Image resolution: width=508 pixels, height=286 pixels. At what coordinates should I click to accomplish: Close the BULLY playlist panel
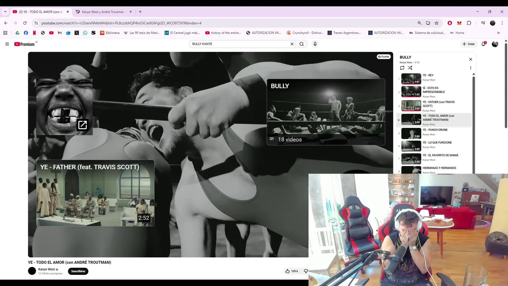[x=471, y=59]
